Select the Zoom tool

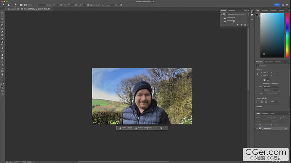tap(2, 78)
